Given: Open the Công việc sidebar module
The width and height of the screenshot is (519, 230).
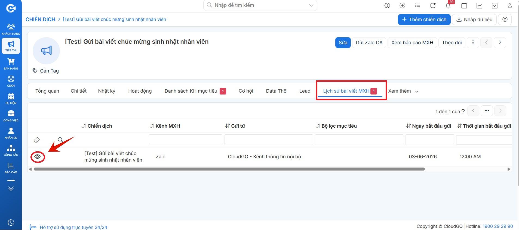Looking at the screenshot, I should point(11,116).
